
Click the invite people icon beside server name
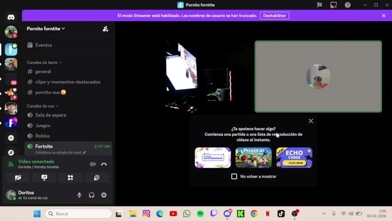pyautogui.click(x=106, y=29)
